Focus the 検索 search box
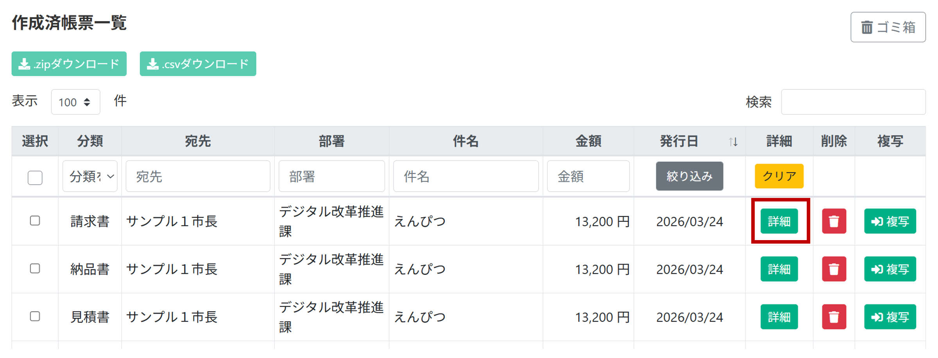 [853, 102]
